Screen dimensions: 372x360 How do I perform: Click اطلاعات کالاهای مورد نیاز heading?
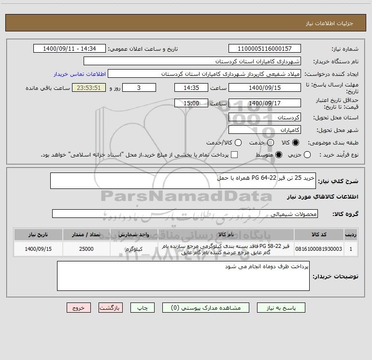point(323,197)
